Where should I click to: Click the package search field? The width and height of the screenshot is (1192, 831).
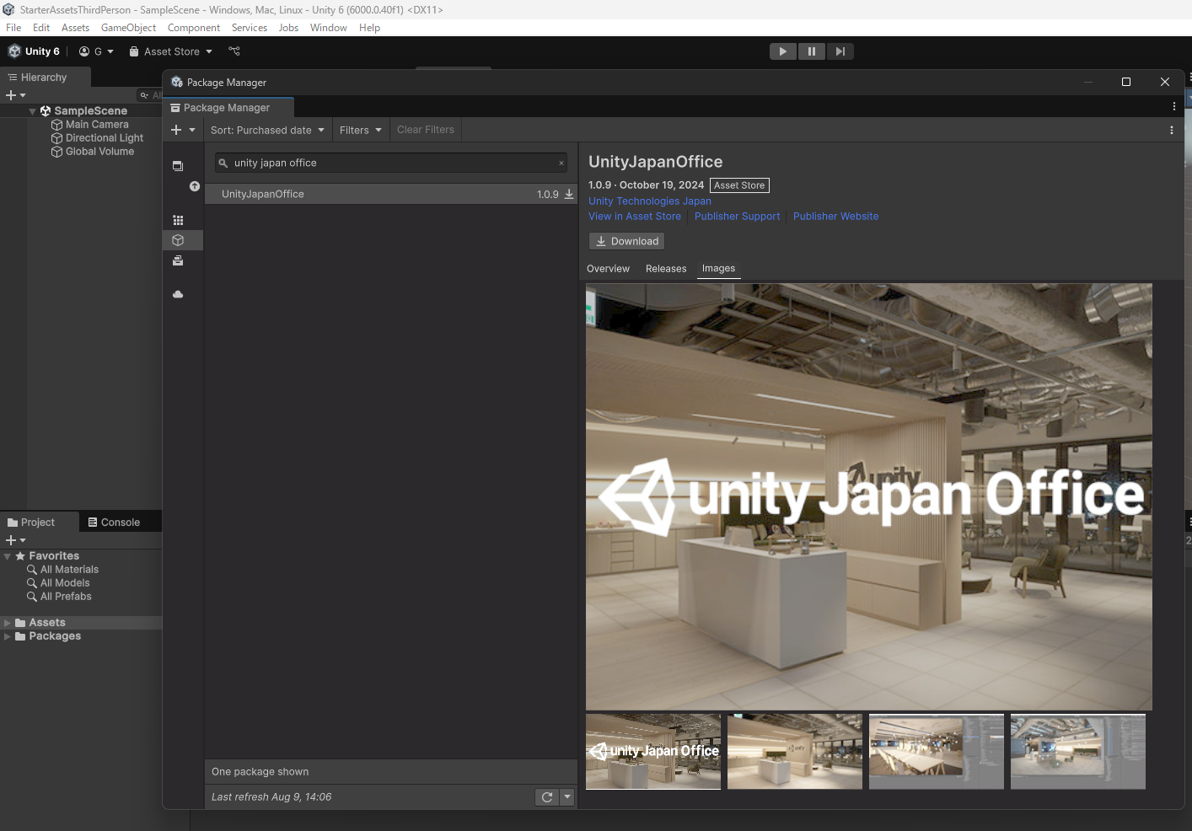pos(390,164)
